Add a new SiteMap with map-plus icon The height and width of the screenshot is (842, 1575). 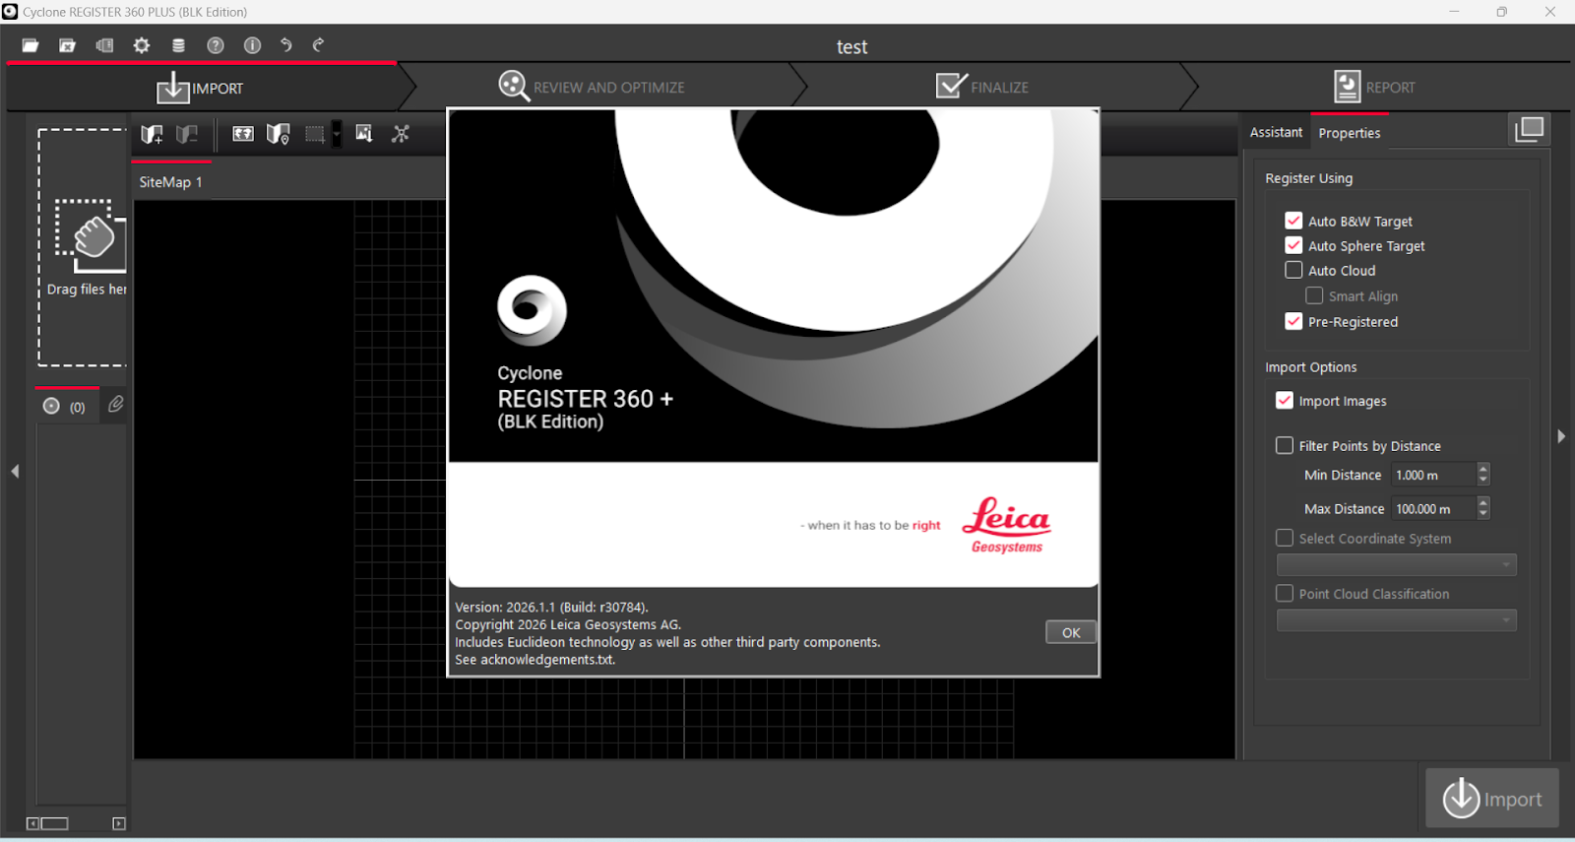pyautogui.click(x=152, y=134)
